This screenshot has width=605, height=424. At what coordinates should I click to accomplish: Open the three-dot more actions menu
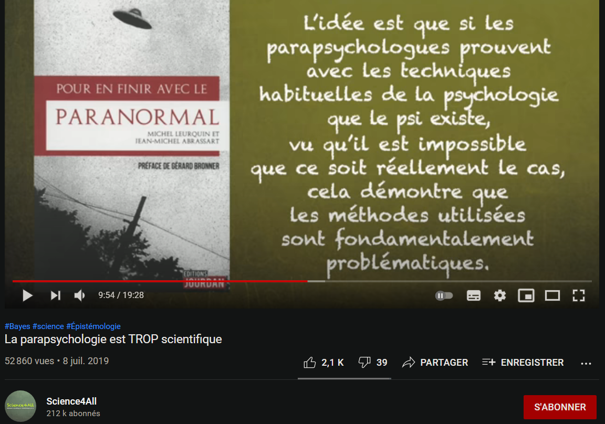(x=586, y=363)
